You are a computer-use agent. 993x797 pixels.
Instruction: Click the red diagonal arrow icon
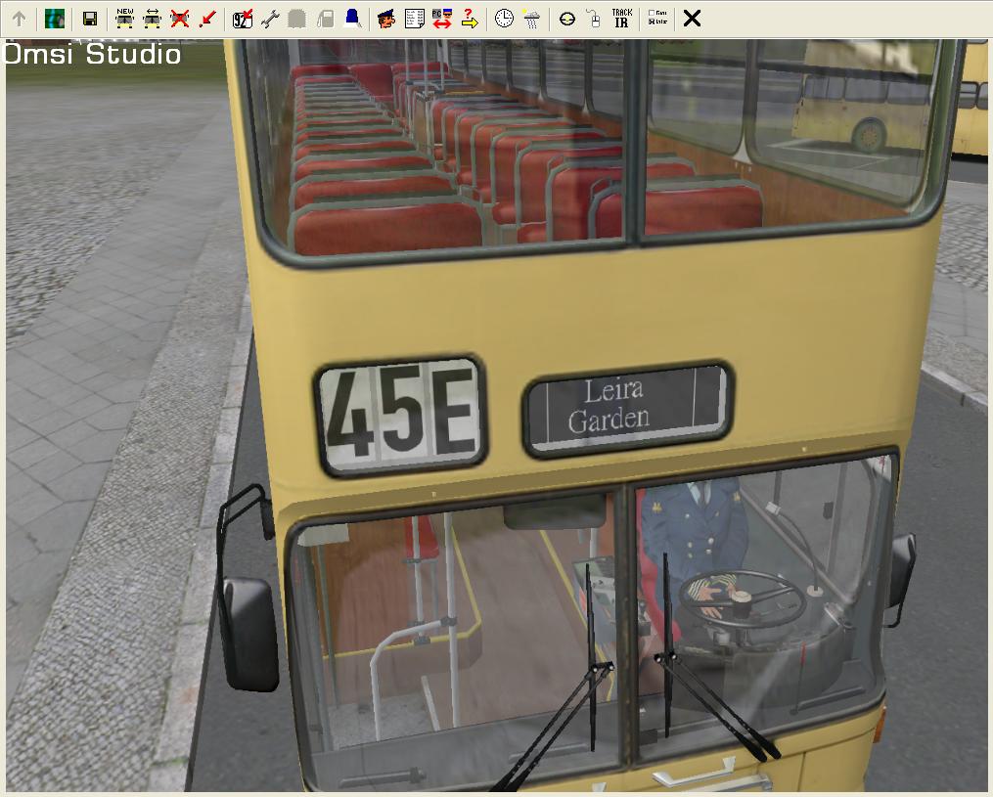pyautogui.click(x=206, y=19)
